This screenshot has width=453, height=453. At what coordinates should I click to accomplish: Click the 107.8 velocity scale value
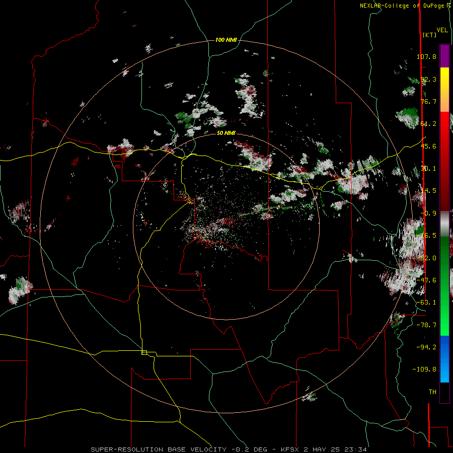click(426, 56)
